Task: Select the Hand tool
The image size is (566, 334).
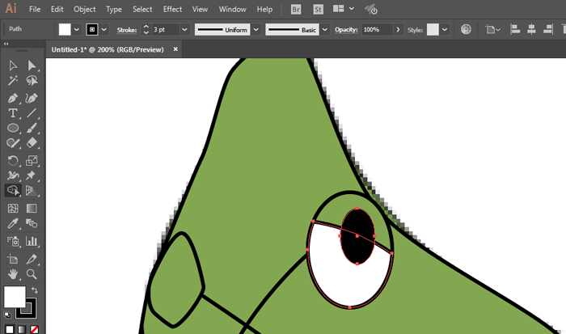Action: 13,275
